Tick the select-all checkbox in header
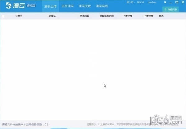Image resolution: width=186 pixels, height=129 pixels. (3, 16)
